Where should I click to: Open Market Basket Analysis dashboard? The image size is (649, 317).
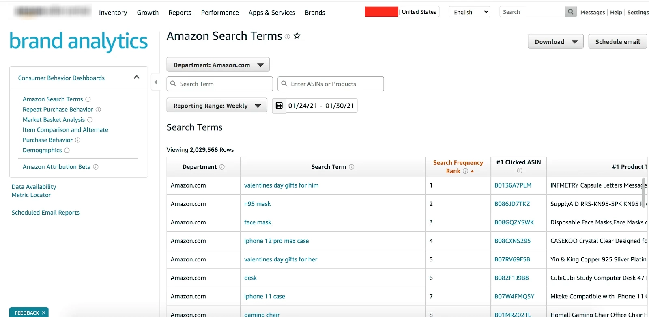[x=54, y=120]
